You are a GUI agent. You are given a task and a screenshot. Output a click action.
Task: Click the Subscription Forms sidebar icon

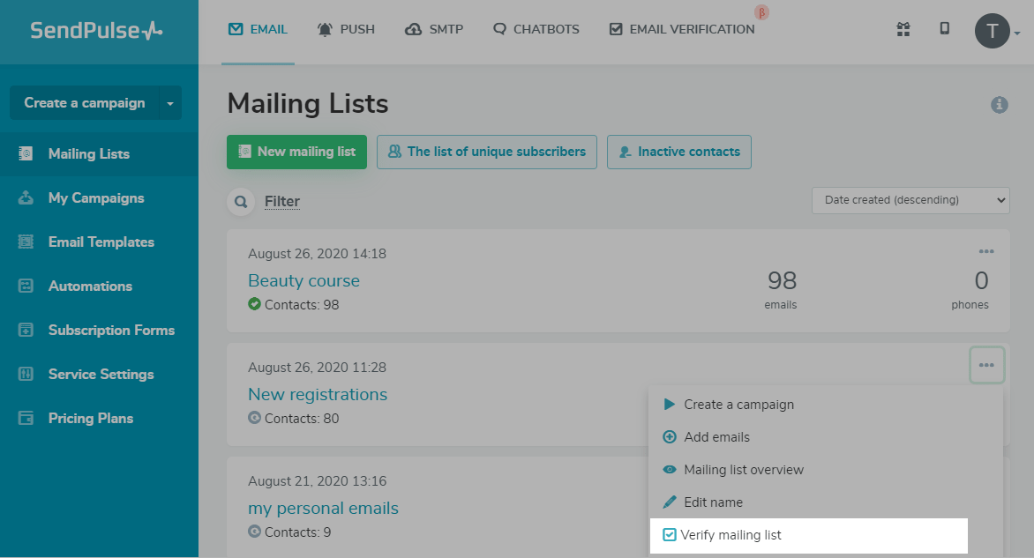[x=26, y=330]
